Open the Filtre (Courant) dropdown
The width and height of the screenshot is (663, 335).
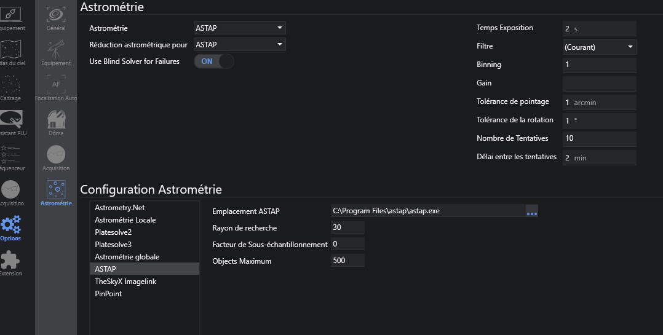(x=599, y=47)
